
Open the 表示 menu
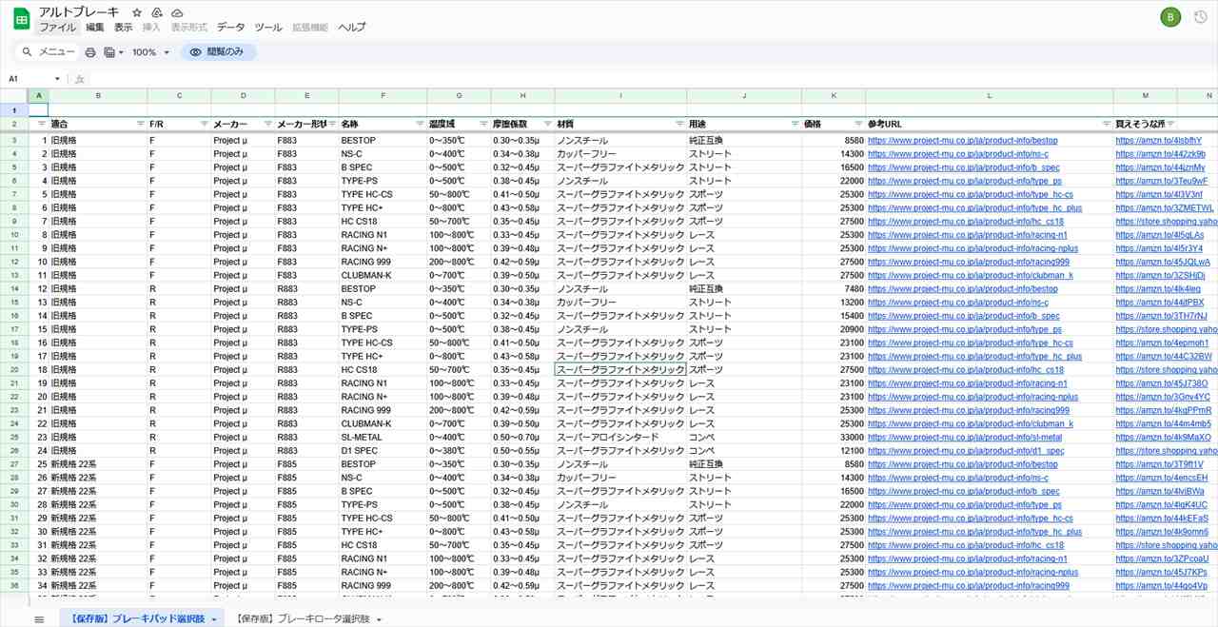click(x=123, y=28)
